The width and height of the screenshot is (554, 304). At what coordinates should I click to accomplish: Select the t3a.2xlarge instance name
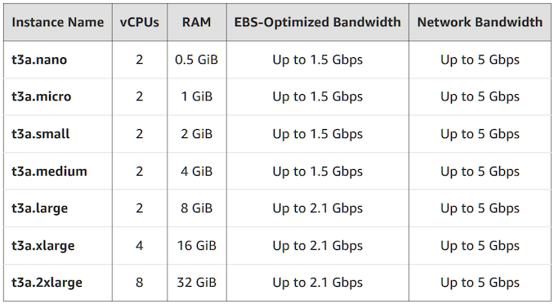point(47,283)
